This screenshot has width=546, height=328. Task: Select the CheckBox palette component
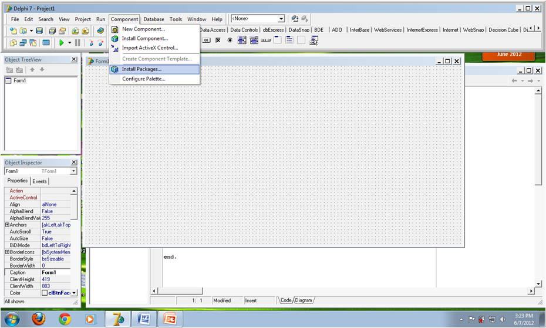point(218,40)
